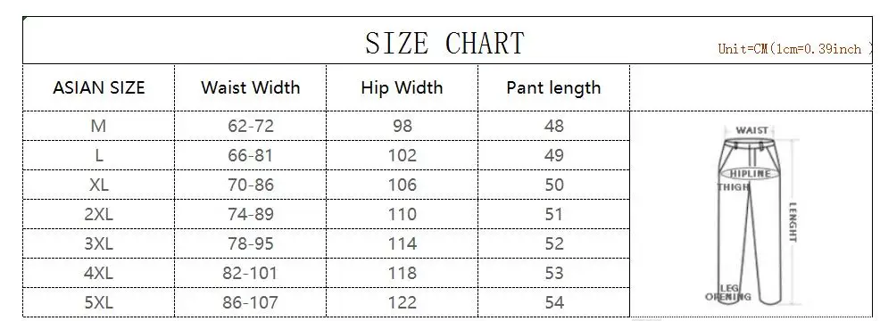Select the XL size cell

pyautogui.click(x=99, y=185)
